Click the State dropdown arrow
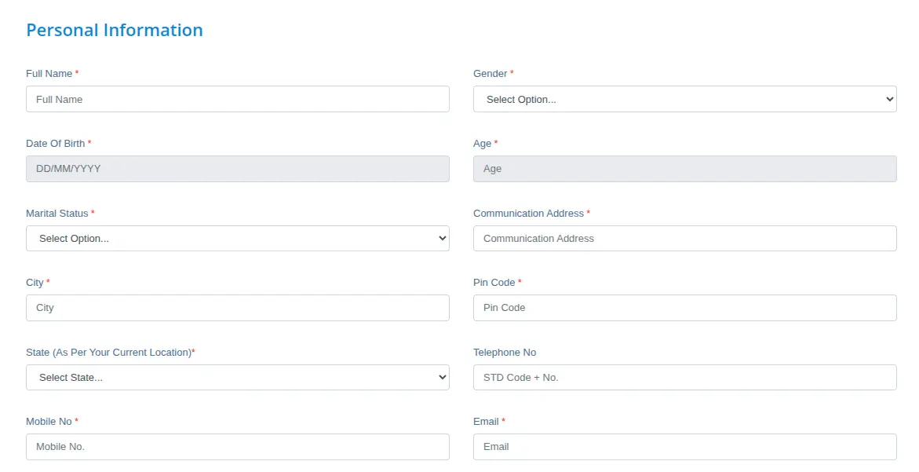Viewport: 919px width, 472px height. [x=440, y=377]
